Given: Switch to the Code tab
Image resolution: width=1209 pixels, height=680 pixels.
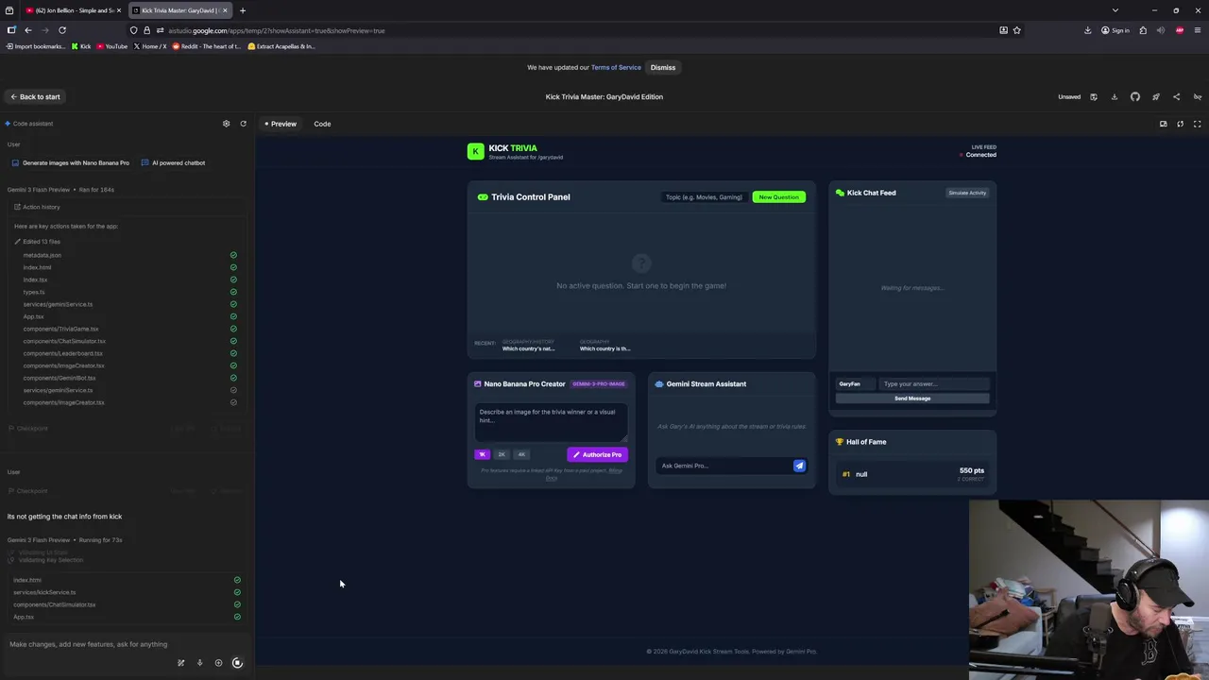Looking at the screenshot, I should 322,124.
